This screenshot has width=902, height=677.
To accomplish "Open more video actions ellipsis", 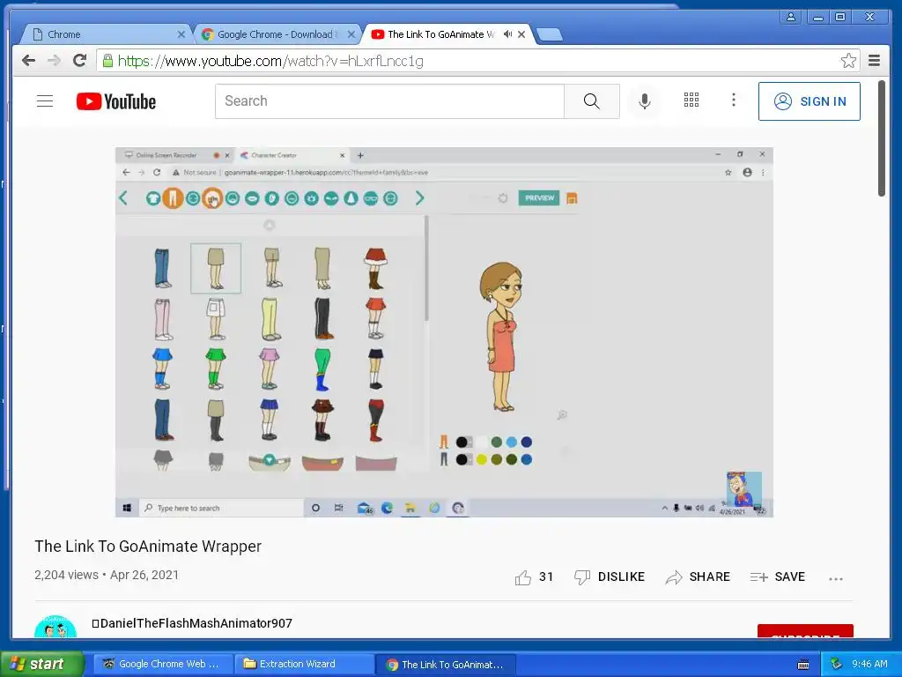I will [x=836, y=578].
